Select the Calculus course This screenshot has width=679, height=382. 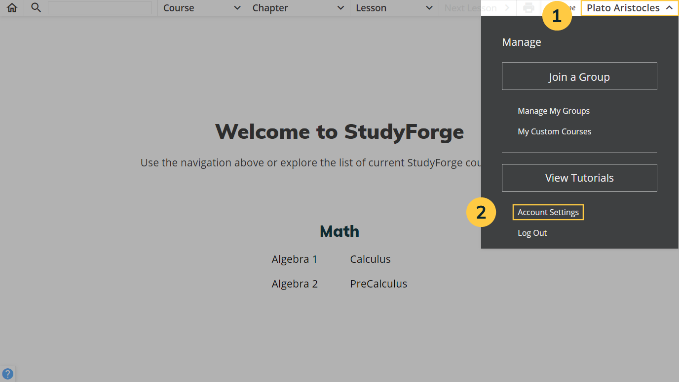point(370,259)
